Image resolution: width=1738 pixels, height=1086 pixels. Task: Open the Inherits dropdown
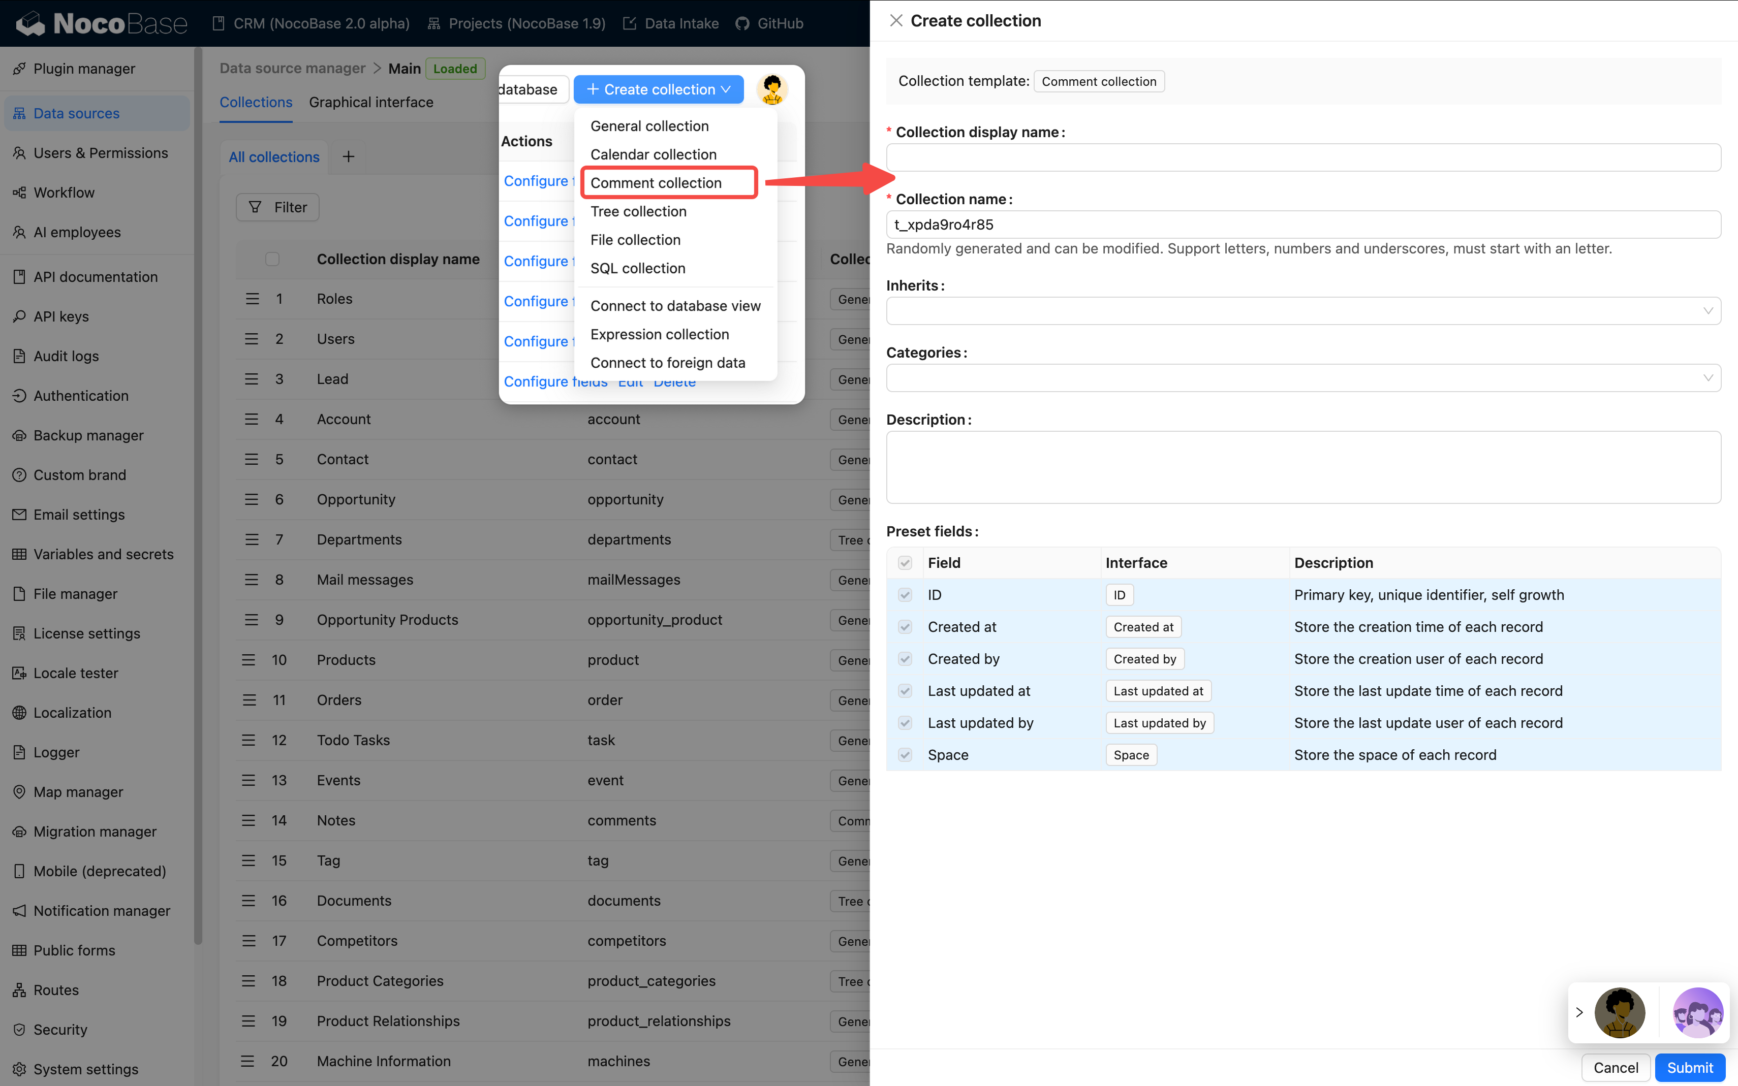coord(1302,311)
